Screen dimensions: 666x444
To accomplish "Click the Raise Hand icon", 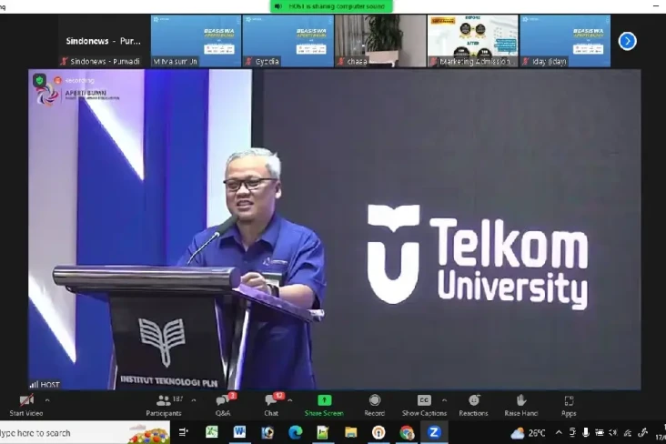I will coord(521,400).
